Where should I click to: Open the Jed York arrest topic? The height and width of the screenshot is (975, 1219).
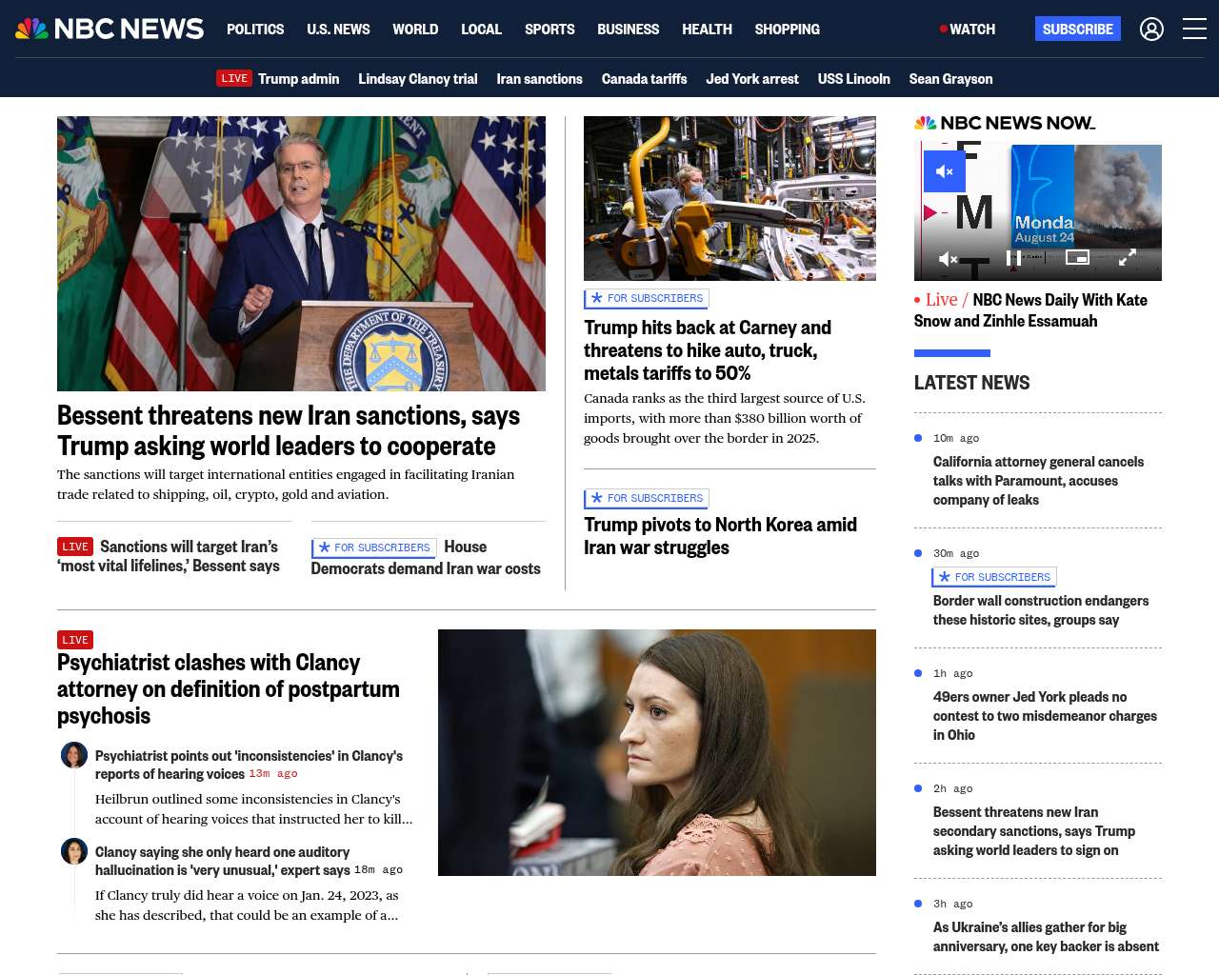coord(752,79)
